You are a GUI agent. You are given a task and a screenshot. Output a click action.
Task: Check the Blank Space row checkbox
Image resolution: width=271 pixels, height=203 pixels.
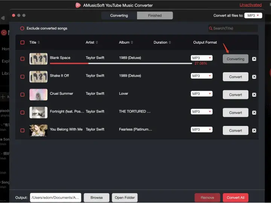[x=23, y=59]
